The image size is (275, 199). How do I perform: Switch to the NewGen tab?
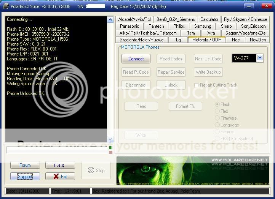(x=257, y=40)
